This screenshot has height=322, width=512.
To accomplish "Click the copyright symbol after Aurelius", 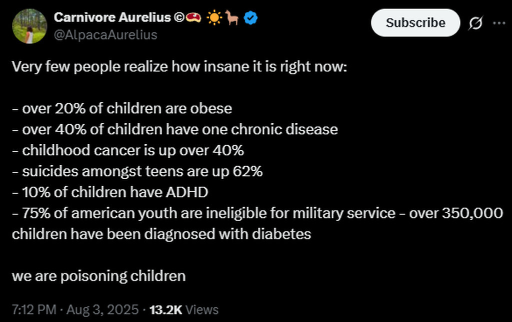I will click(178, 18).
